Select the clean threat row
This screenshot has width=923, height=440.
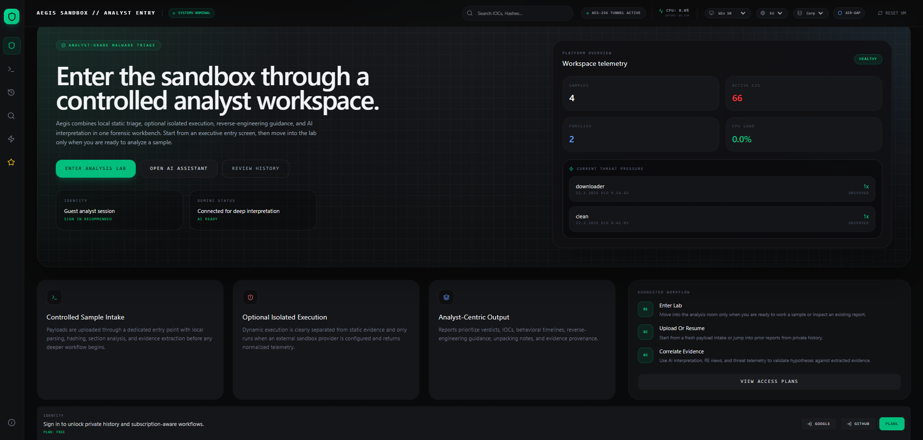[722, 219]
